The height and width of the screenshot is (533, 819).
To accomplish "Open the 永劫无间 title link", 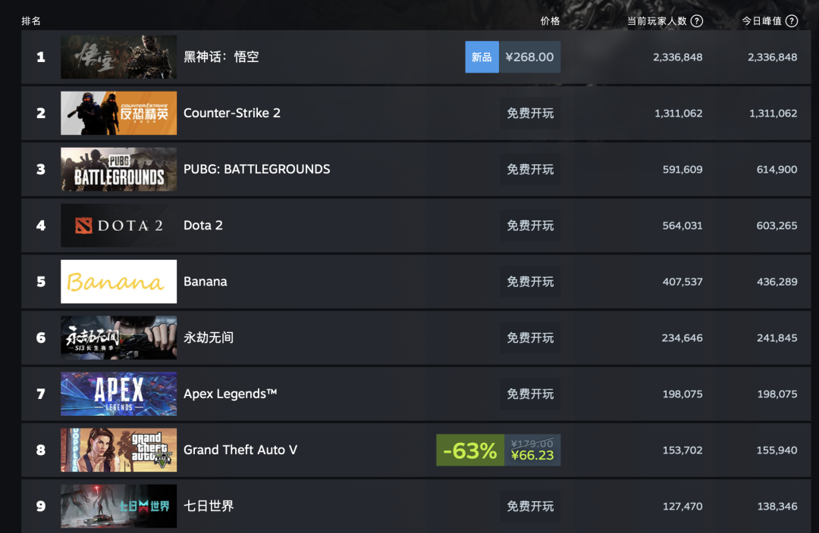I will [x=209, y=338].
